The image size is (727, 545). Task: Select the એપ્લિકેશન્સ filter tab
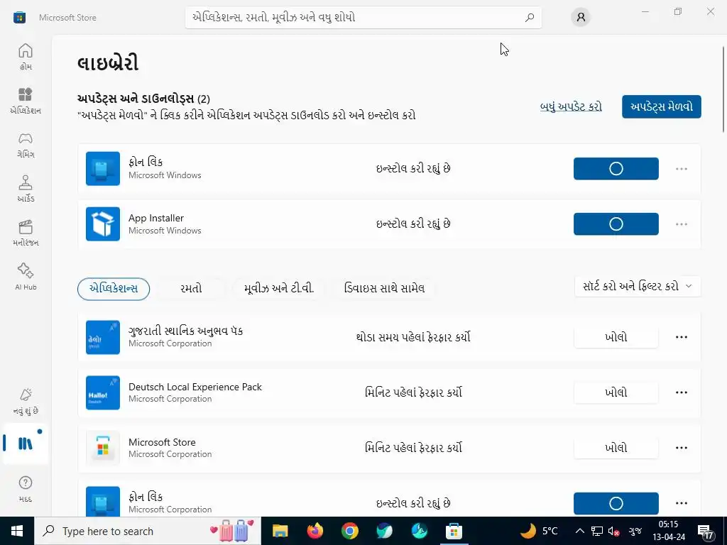point(114,289)
